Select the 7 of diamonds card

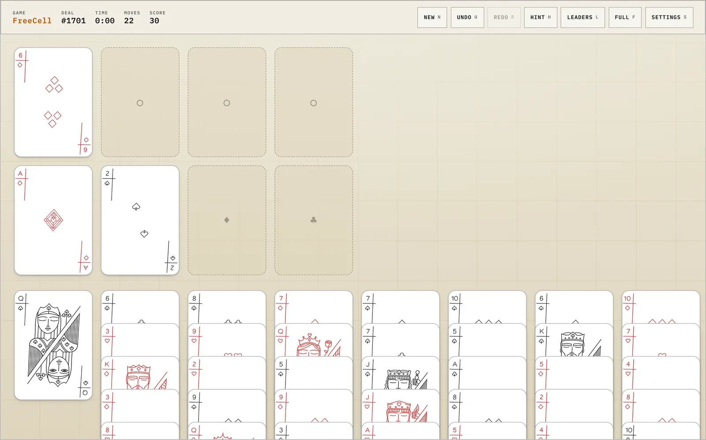click(x=314, y=307)
